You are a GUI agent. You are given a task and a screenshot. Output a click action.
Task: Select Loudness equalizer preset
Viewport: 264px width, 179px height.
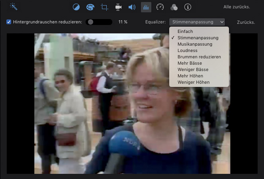click(199, 50)
